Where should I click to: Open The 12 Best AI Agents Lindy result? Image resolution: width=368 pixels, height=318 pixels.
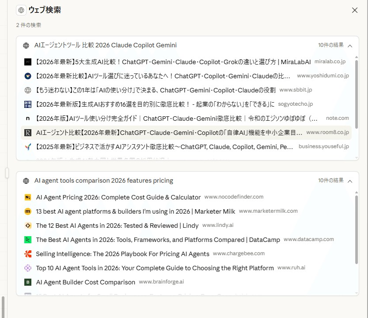pyautogui.click(x=186, y=226)
